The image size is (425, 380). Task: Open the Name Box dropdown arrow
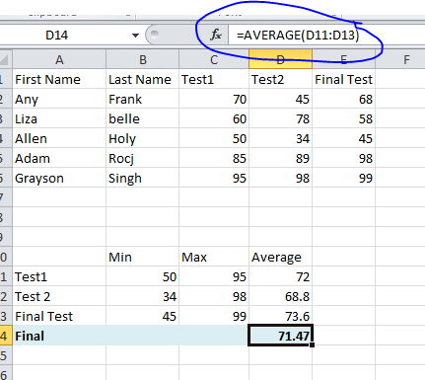(x=135, y=35)
